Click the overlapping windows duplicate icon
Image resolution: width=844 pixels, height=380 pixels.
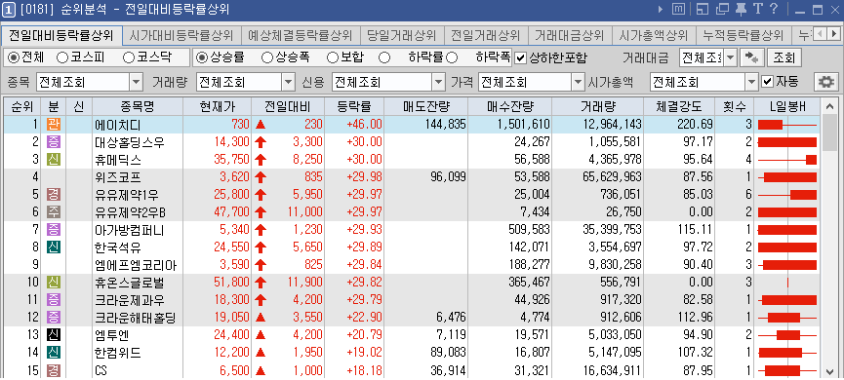click(x=723, y=9)
